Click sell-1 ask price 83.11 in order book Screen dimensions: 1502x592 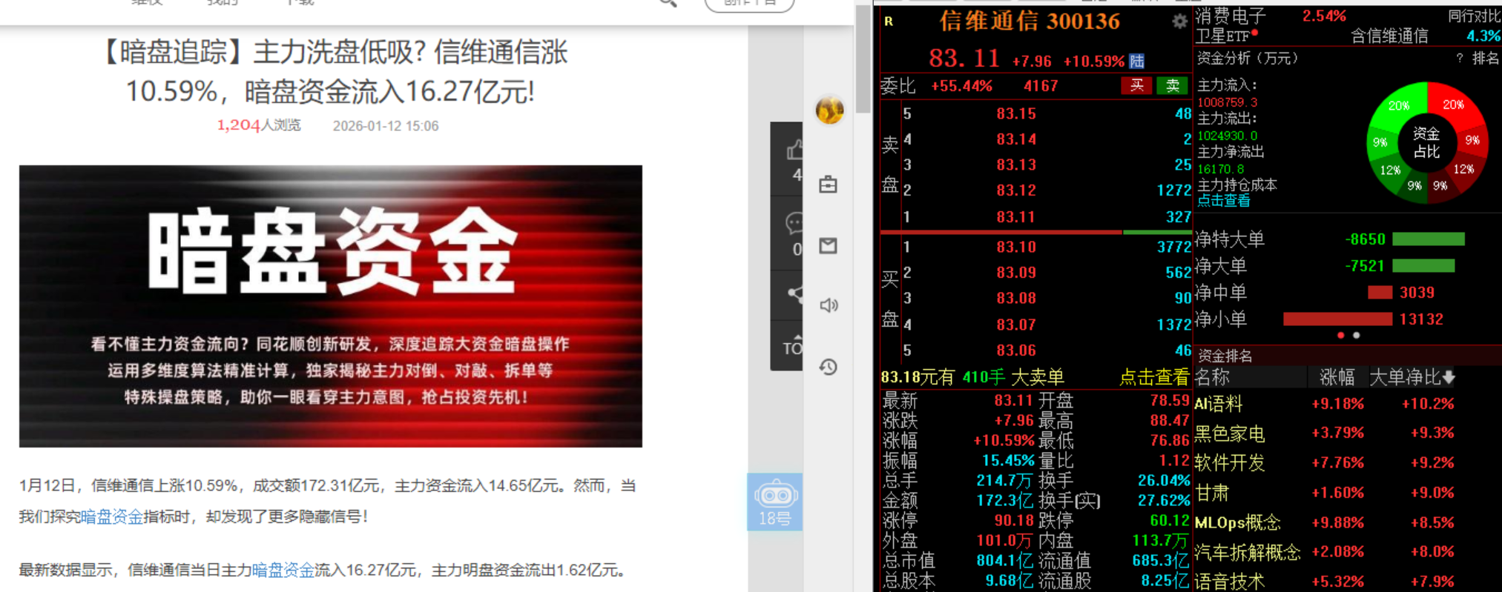tap(1015, 217)
